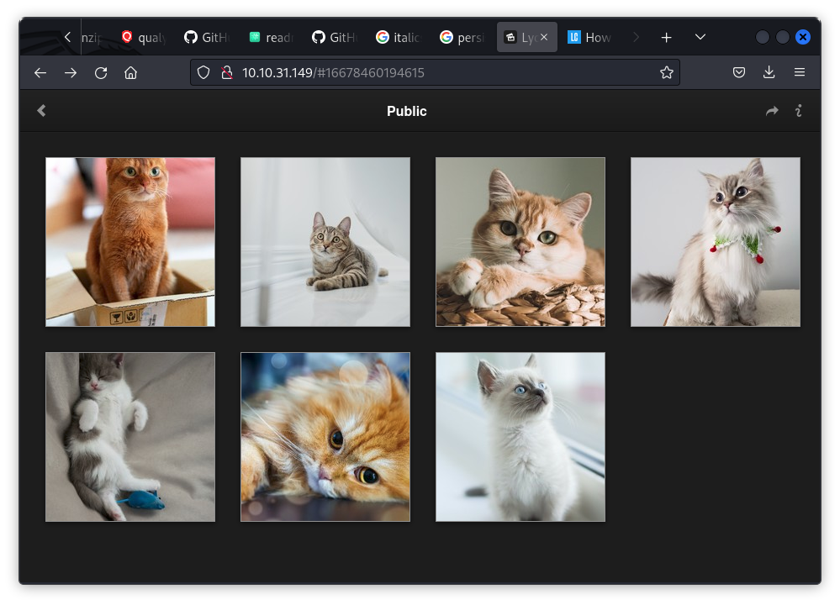The height and width of the screenshot is (605, 840).
Task: Open a new tab with the plus button
Action: pos(666,37)
